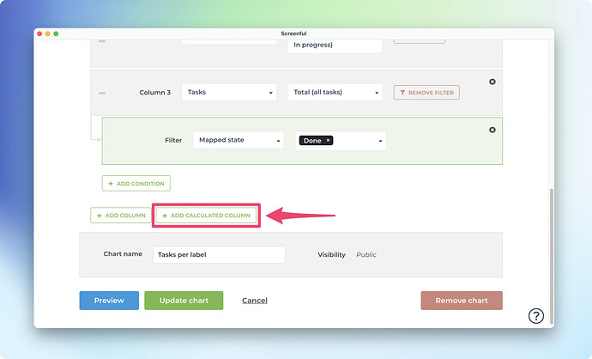Click Add Calculated Column button

(206, 216)
